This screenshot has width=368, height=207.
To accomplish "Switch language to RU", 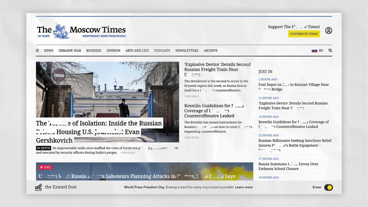I will coord(321,51).
